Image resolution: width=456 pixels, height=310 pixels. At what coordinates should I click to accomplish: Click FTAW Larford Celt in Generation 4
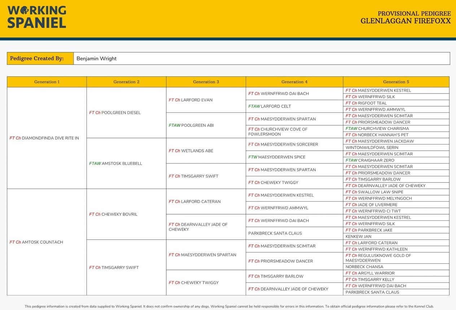click(269, 106)
